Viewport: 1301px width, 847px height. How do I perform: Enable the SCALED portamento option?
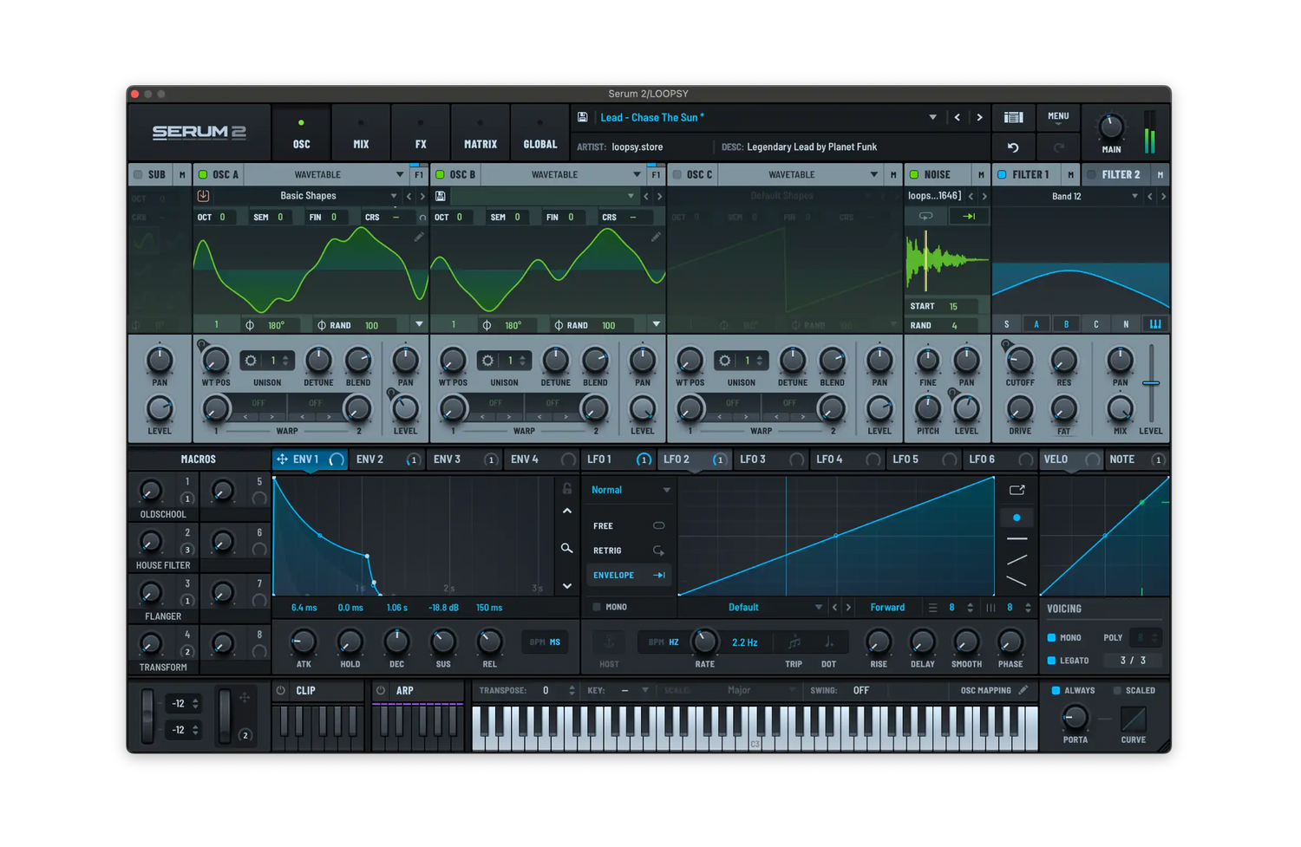click(1117, 691)
